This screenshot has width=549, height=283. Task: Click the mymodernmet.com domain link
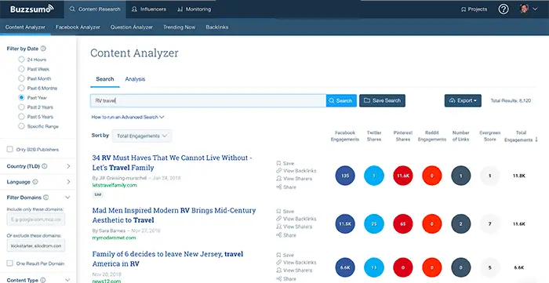[x=114, y=238]
